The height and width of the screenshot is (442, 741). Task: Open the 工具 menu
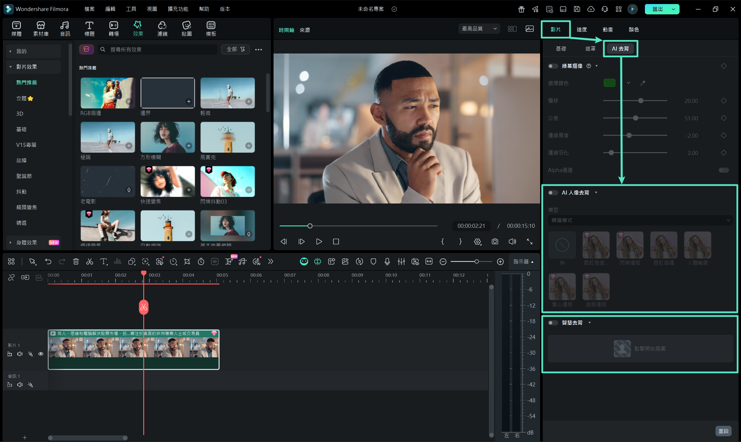(131, 9)
